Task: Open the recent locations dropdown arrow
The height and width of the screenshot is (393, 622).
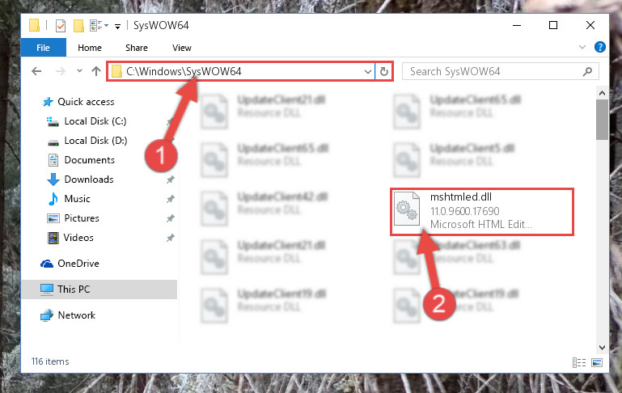Action: (x=79, y=71)
